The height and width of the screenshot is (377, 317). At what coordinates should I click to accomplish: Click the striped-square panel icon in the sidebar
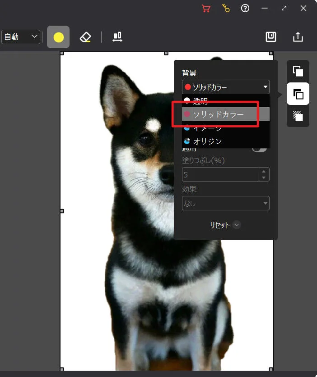tap(298, 117)
